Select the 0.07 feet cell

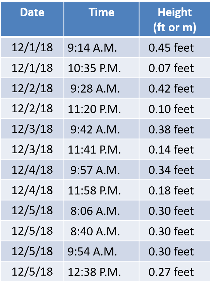175,68
